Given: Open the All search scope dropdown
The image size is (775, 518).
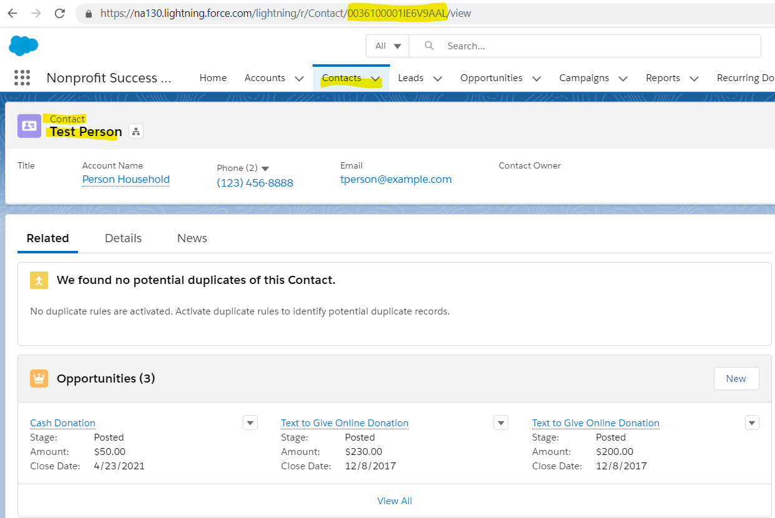Looking at the screenshot, I should click(387, 46).
